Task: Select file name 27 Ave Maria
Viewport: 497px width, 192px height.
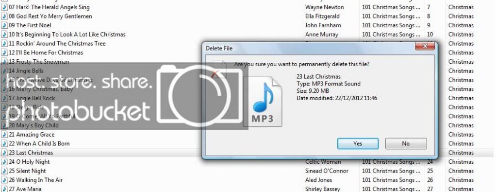Action: 25,189
